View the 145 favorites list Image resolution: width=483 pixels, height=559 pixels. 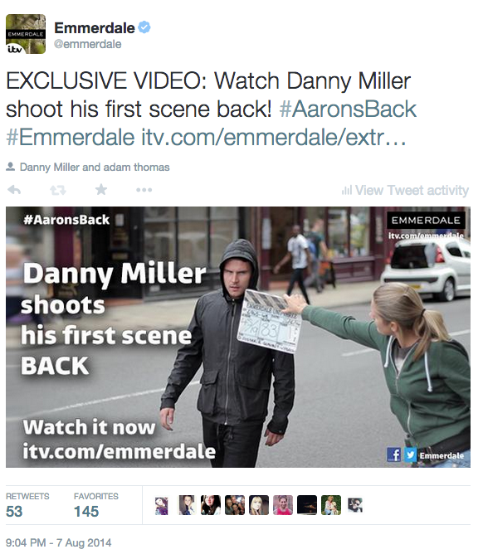[96, 505]
